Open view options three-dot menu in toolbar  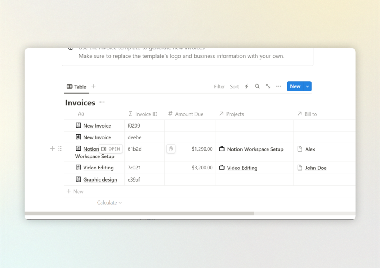(278, 86)
